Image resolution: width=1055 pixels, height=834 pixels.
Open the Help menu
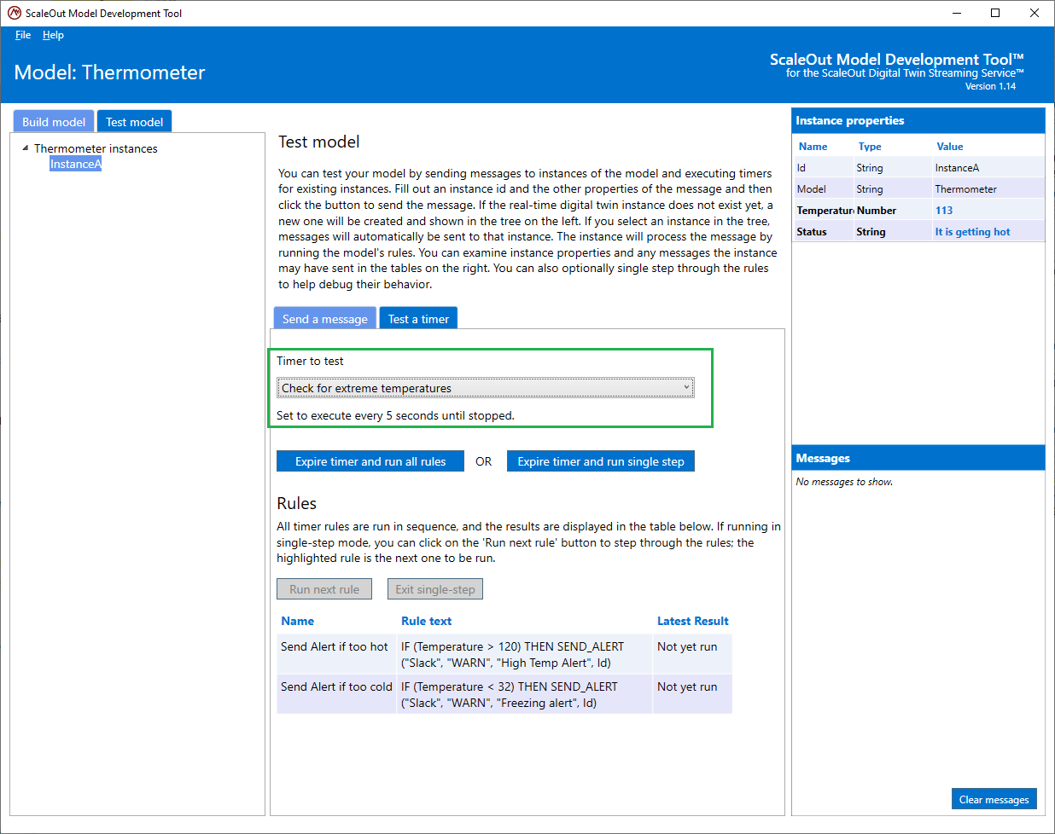[x=53, y=35]
